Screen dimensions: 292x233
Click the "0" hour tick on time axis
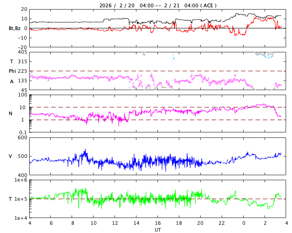[244, 223]
